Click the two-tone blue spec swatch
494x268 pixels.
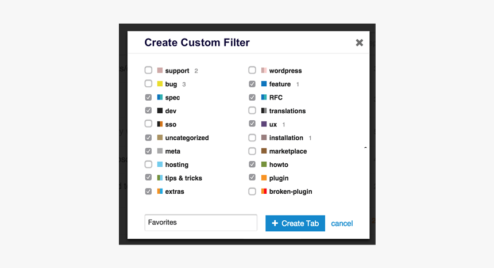(x=160, y=97)
